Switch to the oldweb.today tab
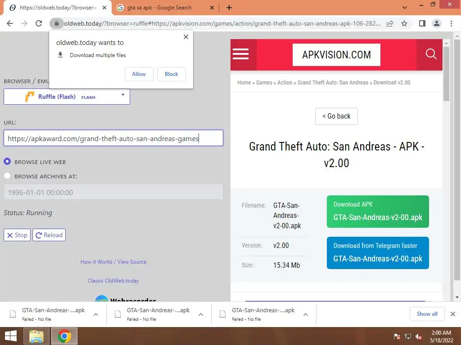The height and width of the screenshot is (345, 461). tap(58, 8)
